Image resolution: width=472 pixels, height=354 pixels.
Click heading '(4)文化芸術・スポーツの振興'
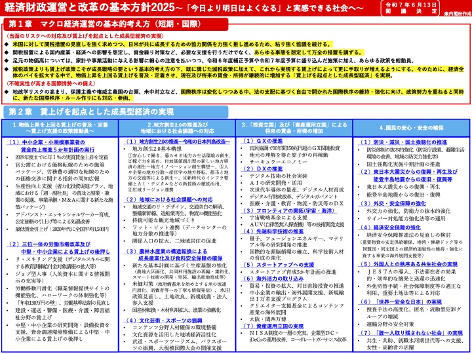coord(163,321)
